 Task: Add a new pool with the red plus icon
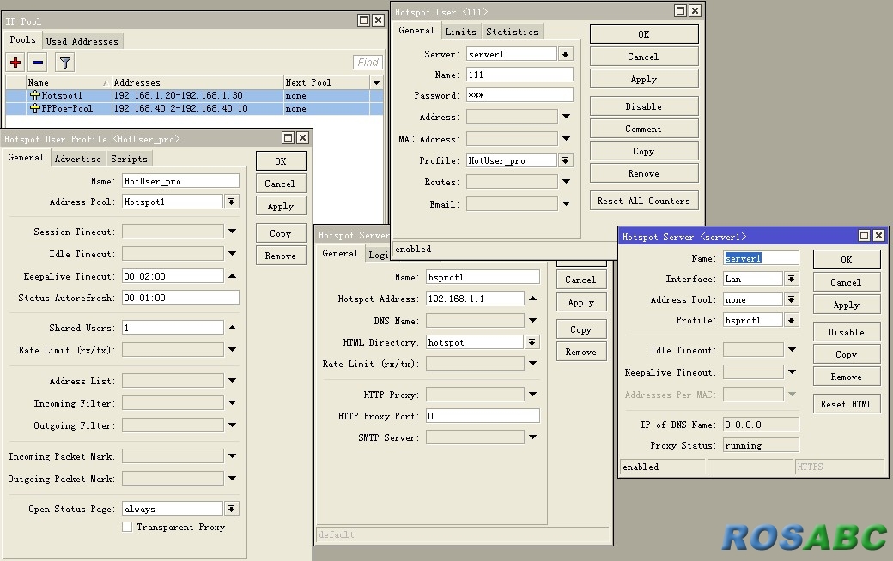(15, 63)
